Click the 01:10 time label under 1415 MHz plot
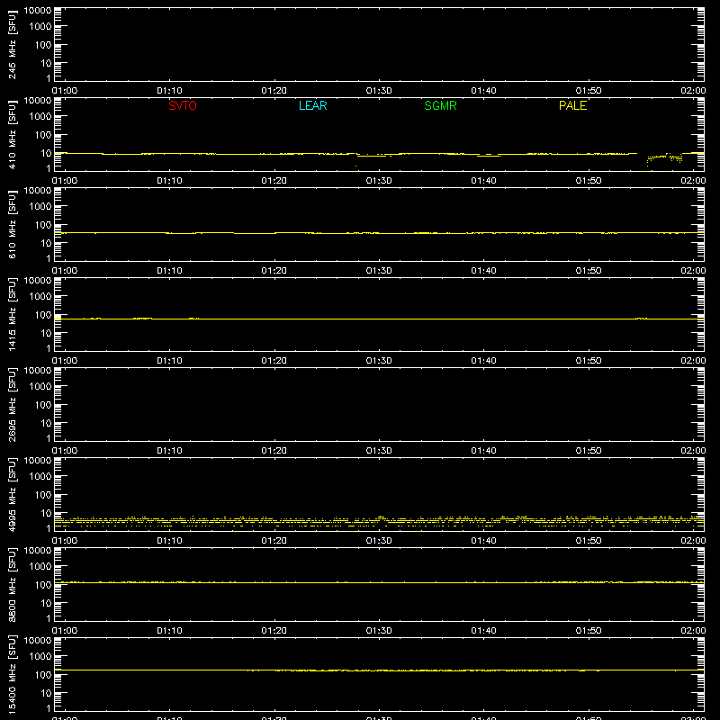The width and height of the screenshot is (720, 720). pos(169,361)
